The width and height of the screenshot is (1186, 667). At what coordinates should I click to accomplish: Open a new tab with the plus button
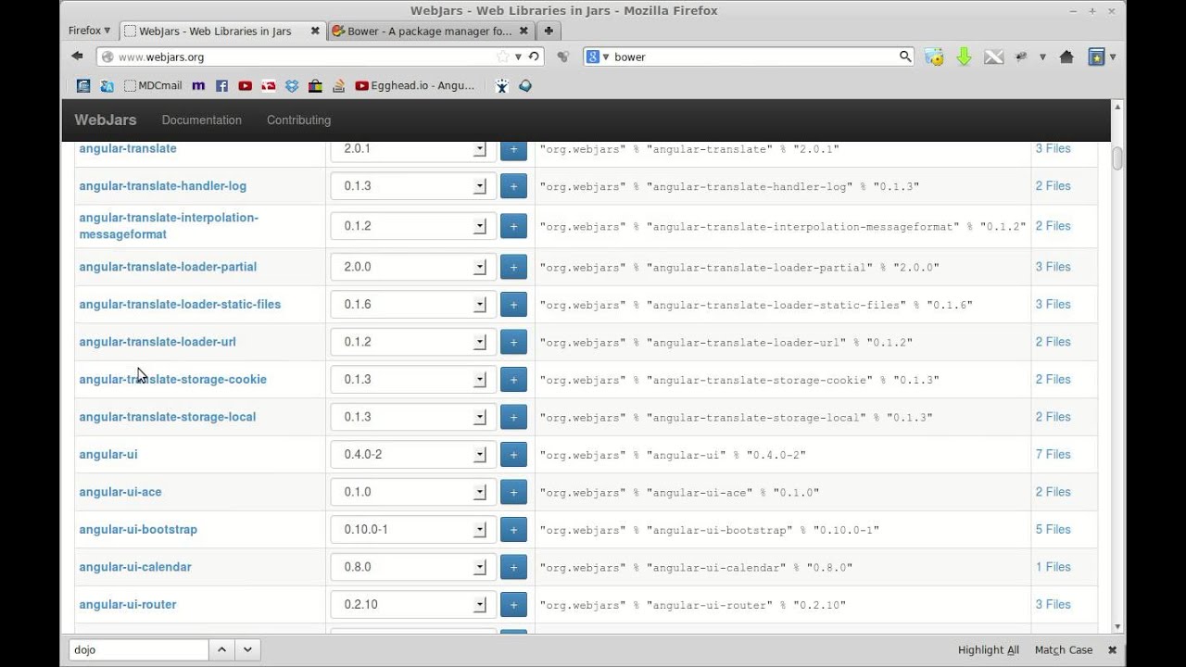(x=549, y=31)
